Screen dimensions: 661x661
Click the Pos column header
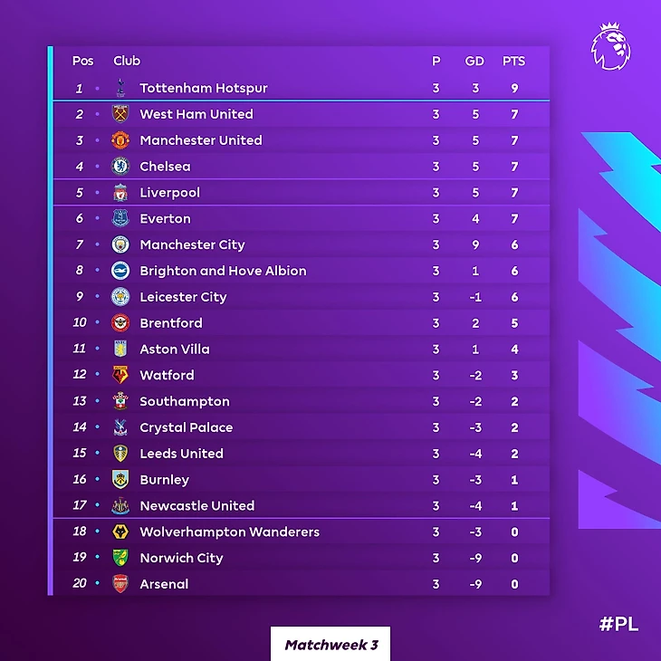tap(82, 62)
